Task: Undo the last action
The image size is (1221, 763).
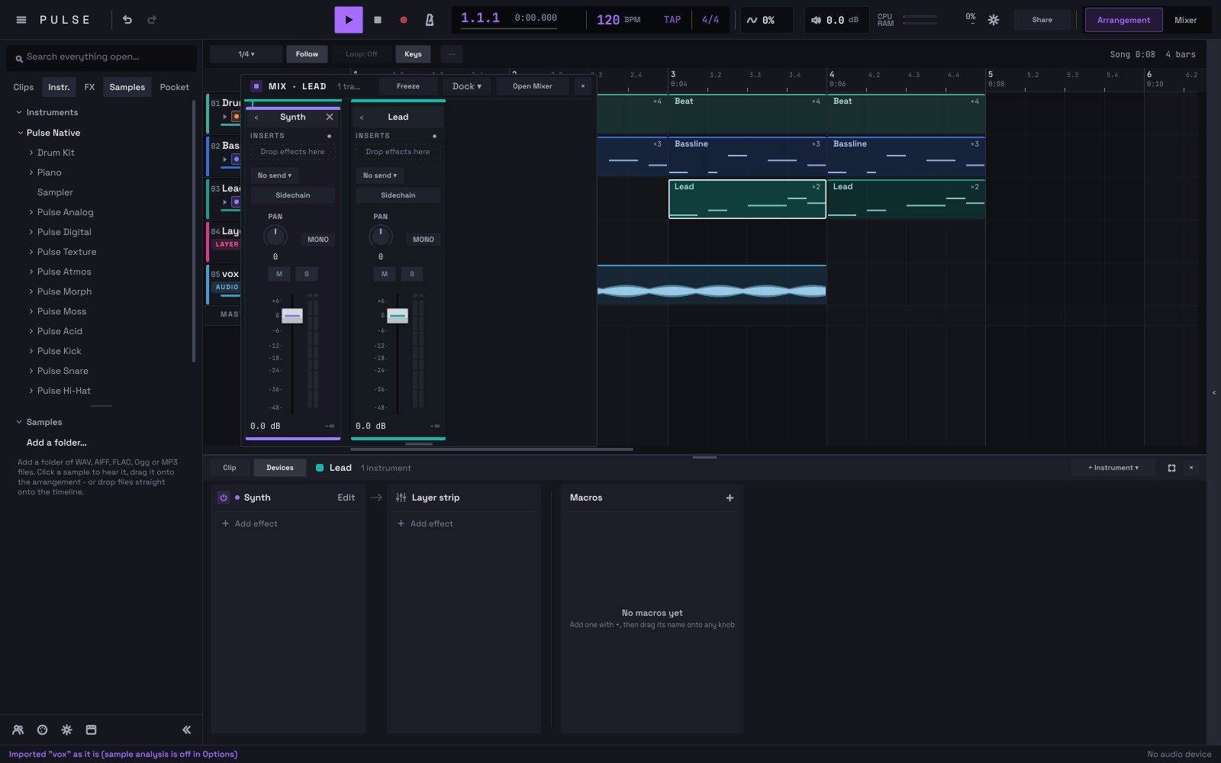Action: (x=127, y=20)
